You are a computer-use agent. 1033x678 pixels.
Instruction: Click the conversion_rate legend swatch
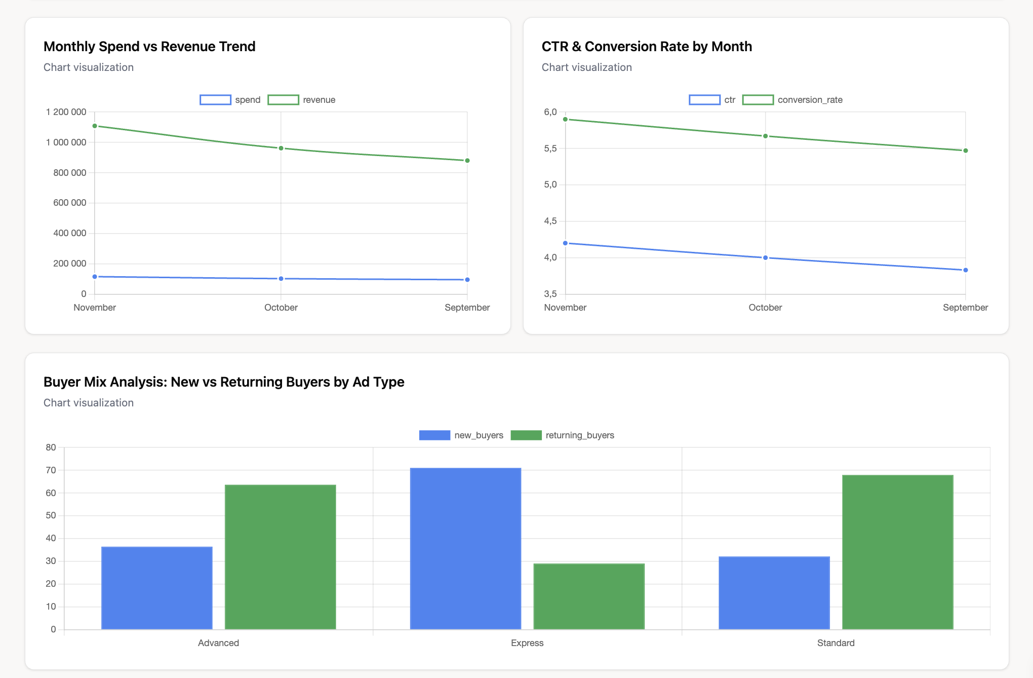(x=758, y=99)
